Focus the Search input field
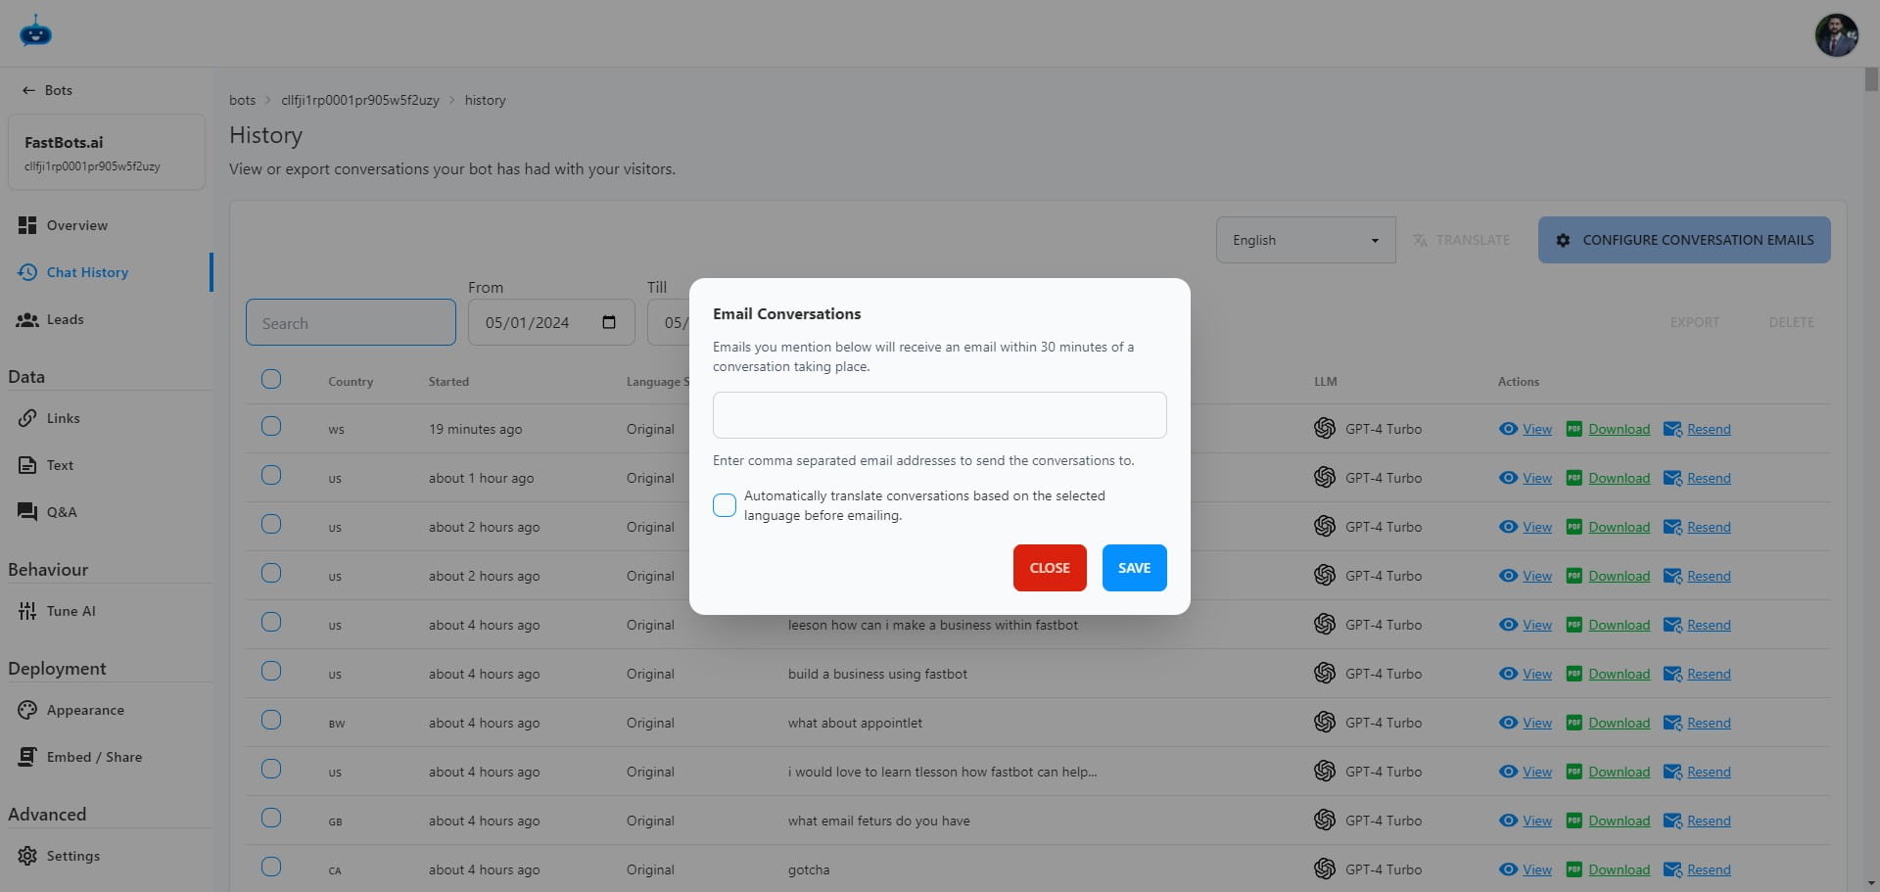The image size is (1880, 892). [x=351, y=322]
